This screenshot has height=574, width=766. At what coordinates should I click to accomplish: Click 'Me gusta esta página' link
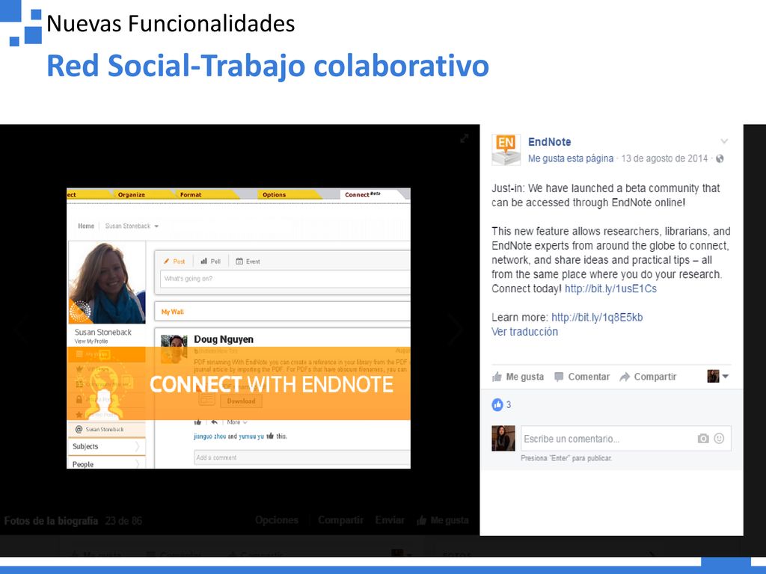click(571, 158)
